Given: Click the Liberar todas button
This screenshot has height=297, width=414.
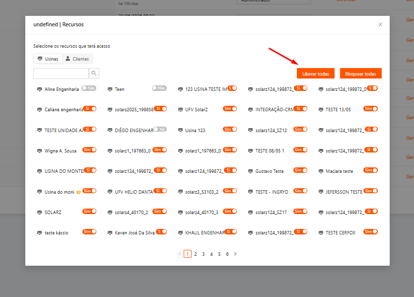Looking at the screenshot, I should (x=316, y=74).
